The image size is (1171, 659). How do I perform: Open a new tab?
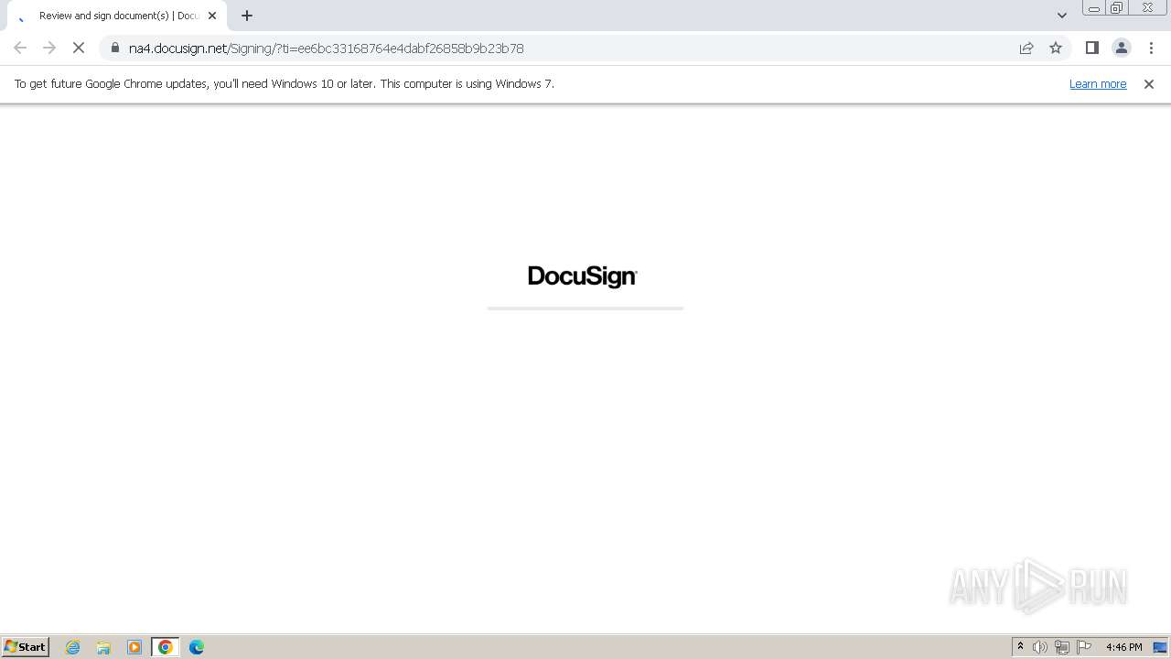pyautogui.click(x=247, y=16)
